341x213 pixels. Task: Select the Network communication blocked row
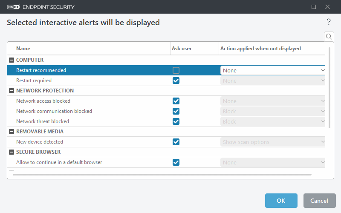click(x=166, y=111)
